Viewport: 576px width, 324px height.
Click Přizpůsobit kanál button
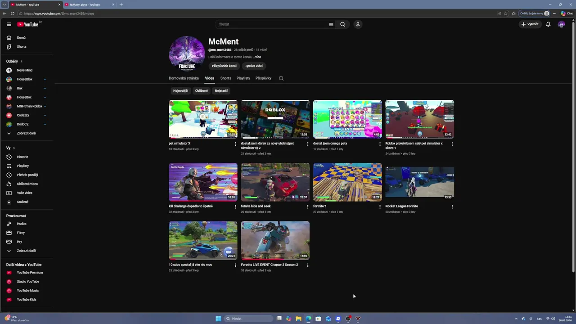224,66
